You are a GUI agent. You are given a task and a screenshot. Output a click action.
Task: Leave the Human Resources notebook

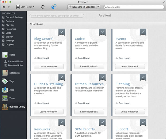click(x=89, y=112)
